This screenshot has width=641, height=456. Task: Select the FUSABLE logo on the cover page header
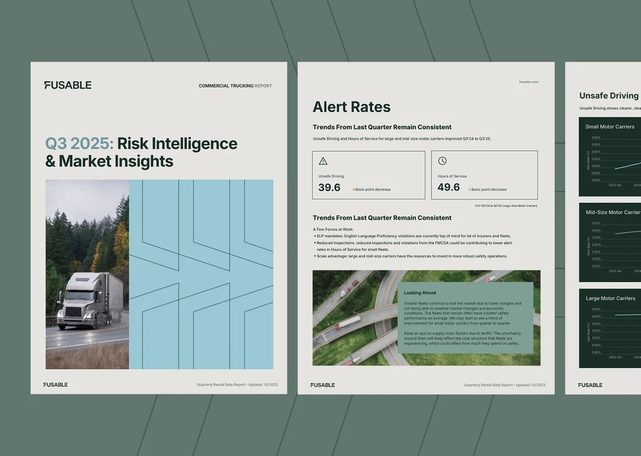68,85
